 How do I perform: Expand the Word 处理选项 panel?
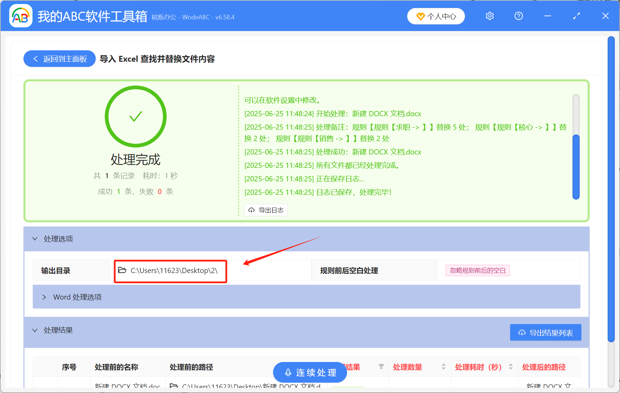coord(44,297)
